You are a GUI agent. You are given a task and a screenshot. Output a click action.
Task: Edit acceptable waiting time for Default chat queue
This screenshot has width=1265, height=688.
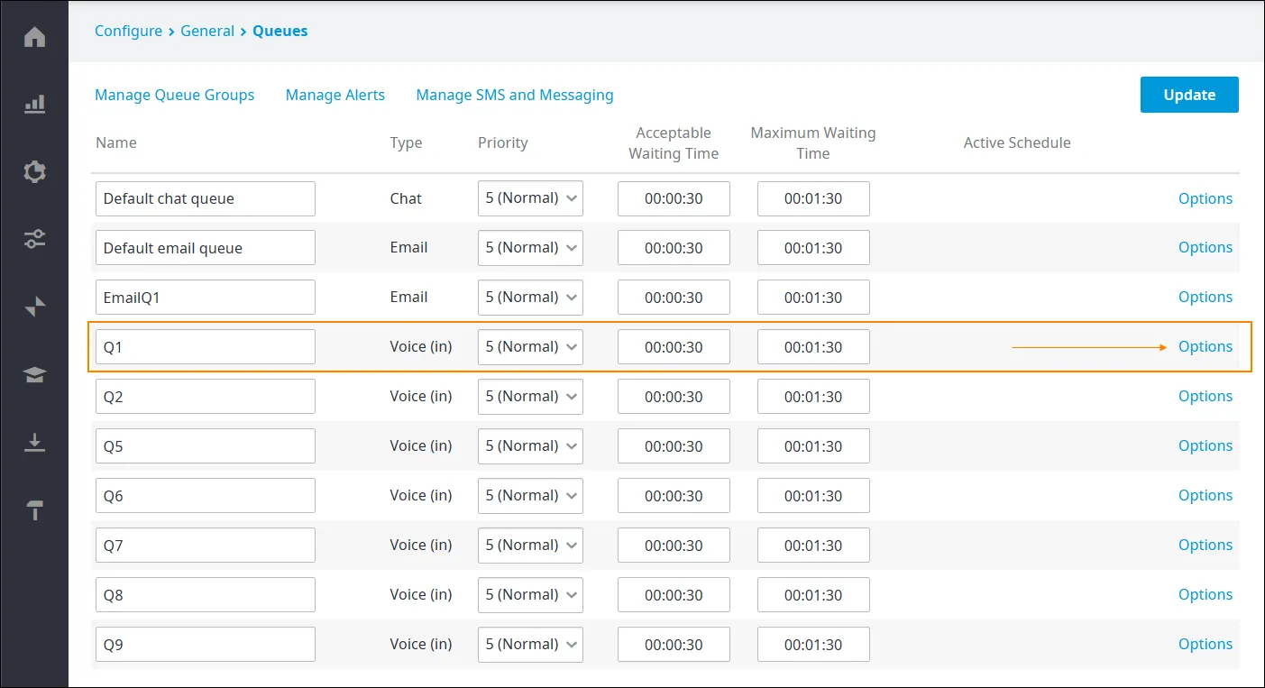[x=674, y=198]
